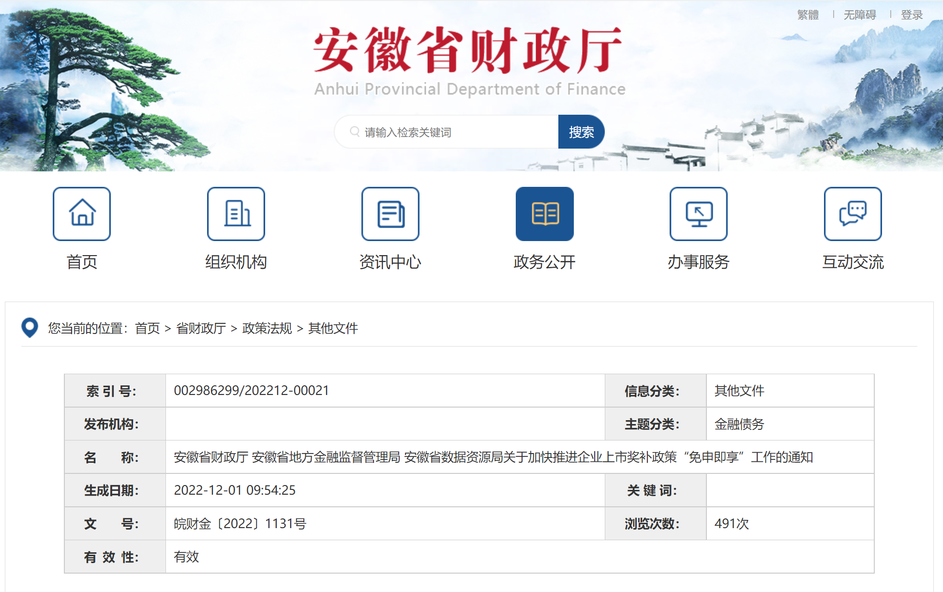Click the magnifier icon in search box
Viewport: 943px width, 592px height.
coord(355,132)
